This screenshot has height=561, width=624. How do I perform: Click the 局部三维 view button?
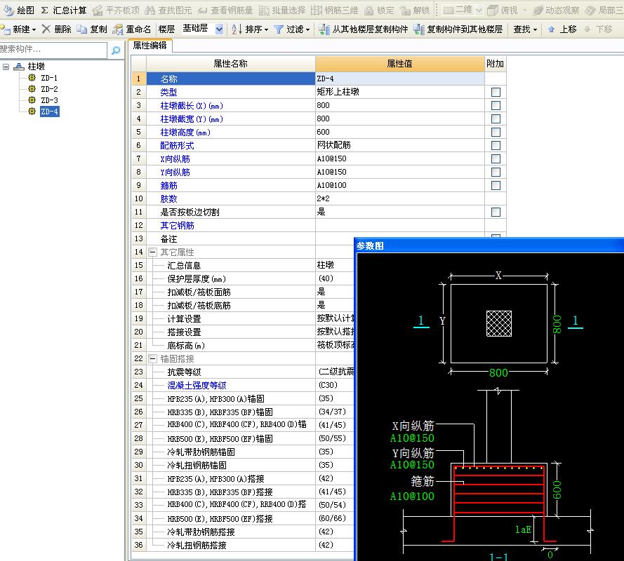[x=604, y=10]
